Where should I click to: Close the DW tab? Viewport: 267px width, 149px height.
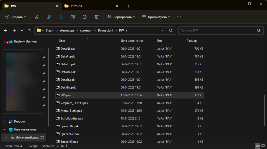[57, 6]
